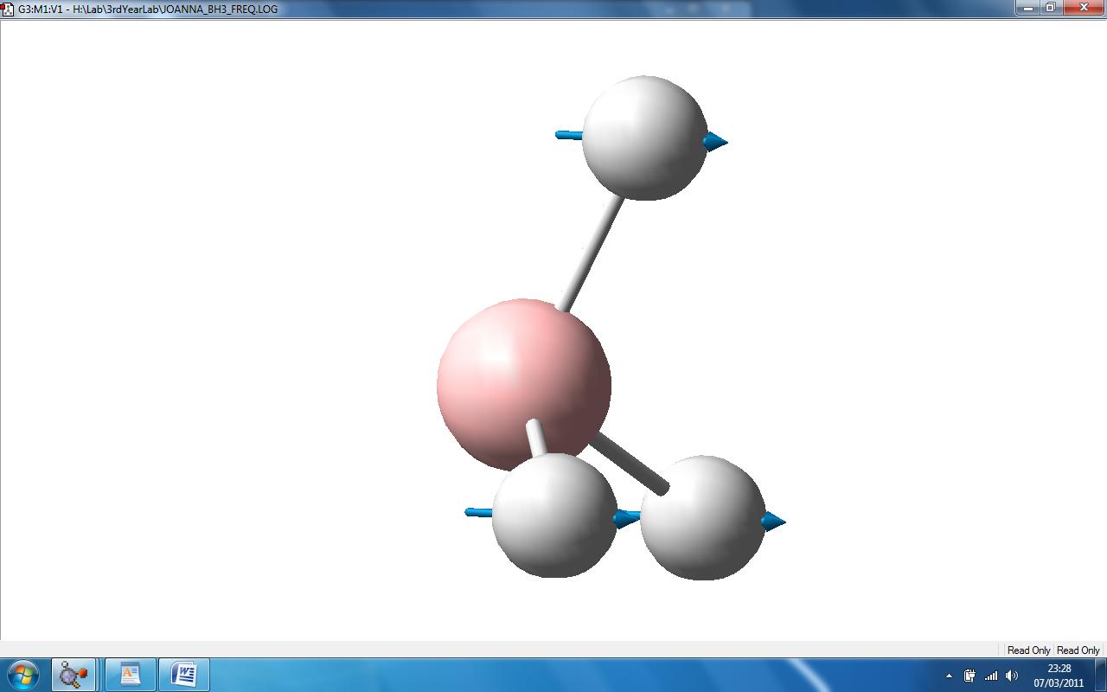Screen dimensions: 1107x692
Task: Click the left Read Only status entry
Action: click(x=1028, y=650)
